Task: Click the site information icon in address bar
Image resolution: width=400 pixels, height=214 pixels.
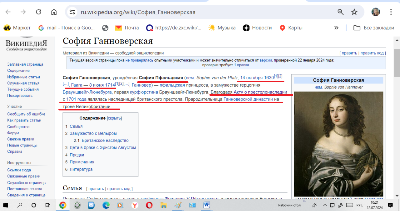Action: [x=72, y=12]
